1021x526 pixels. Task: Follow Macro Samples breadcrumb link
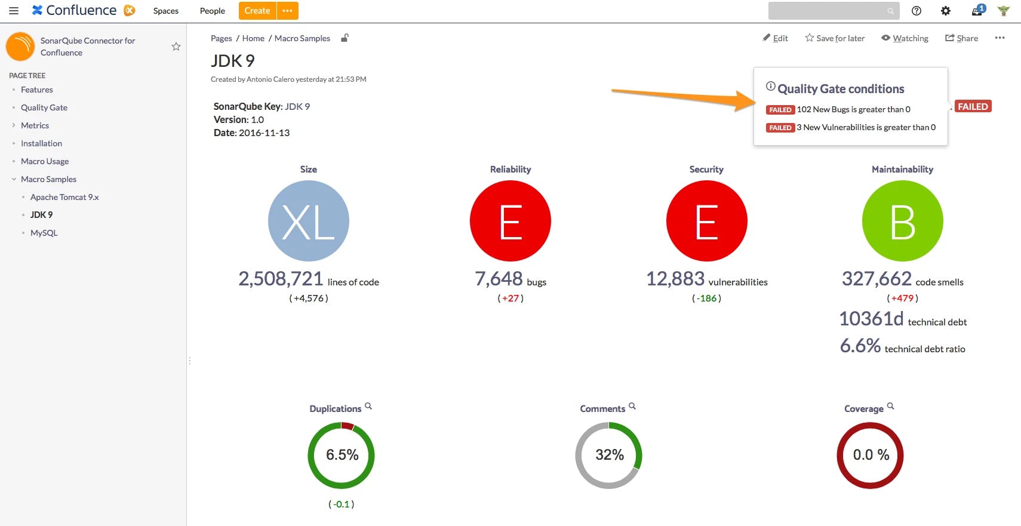click(302, 38)
